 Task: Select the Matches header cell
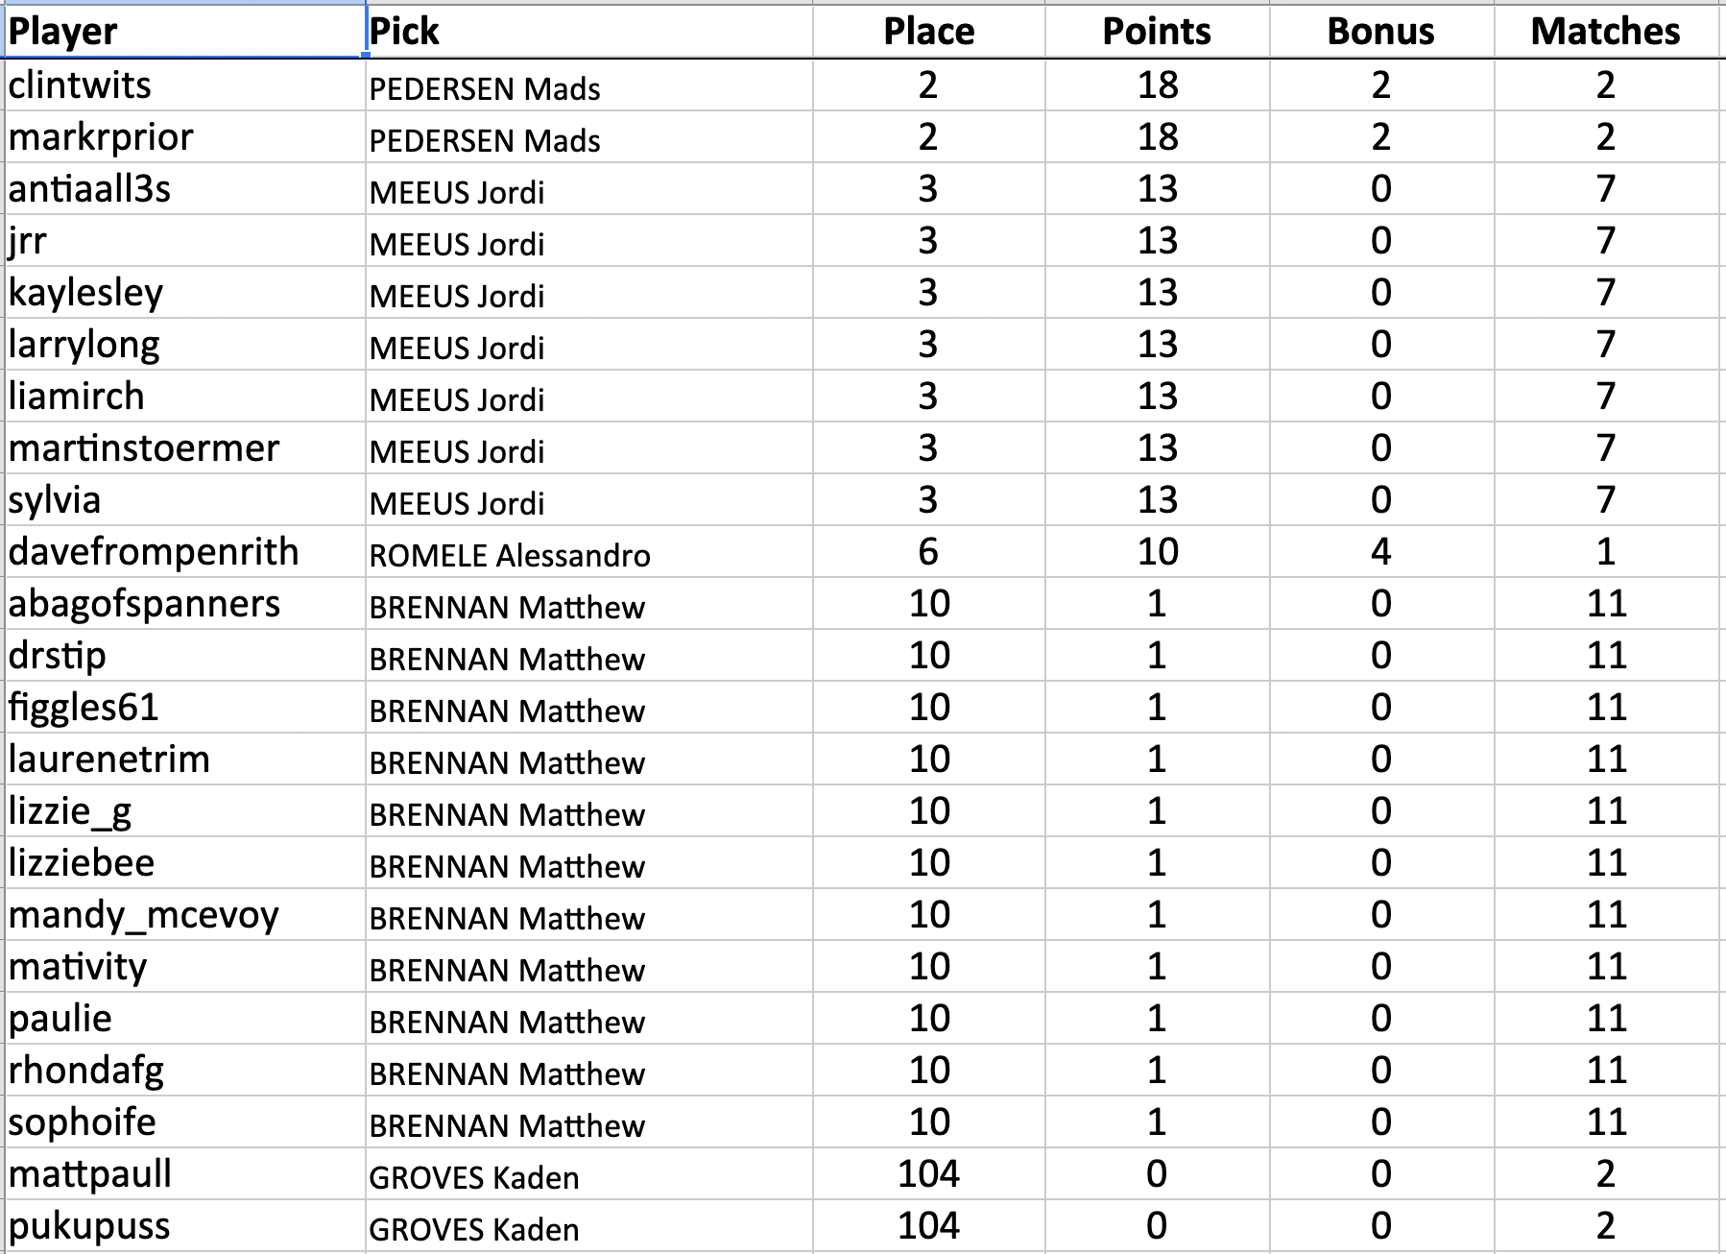click(x=1606, y=32)
